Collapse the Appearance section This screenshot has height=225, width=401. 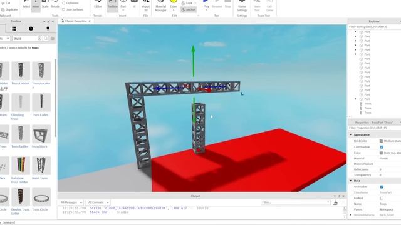coord(351,134)
